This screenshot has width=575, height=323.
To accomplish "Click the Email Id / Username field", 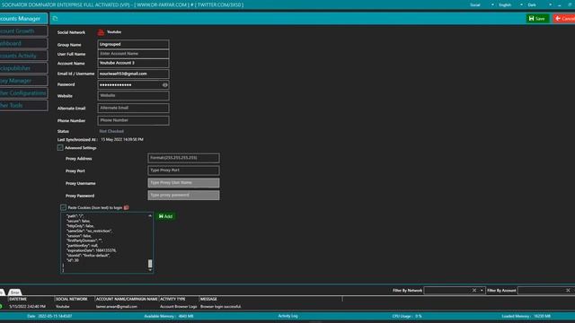I will (133, 74).
